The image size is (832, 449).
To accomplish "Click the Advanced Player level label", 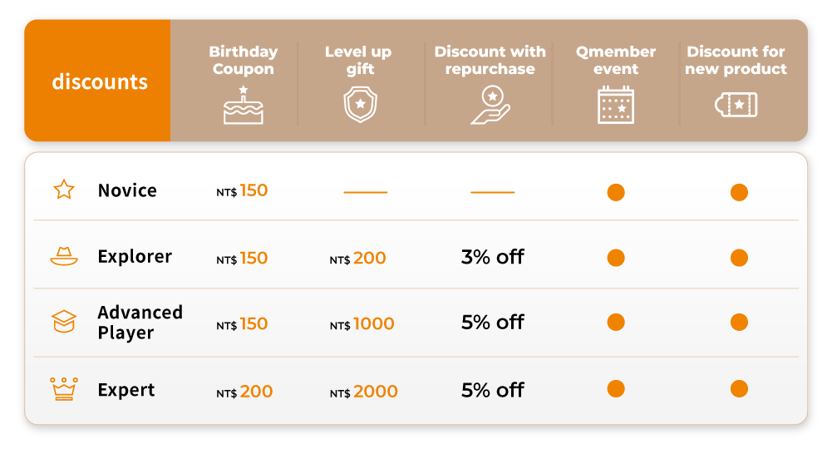I will click(x=140, y=323).
